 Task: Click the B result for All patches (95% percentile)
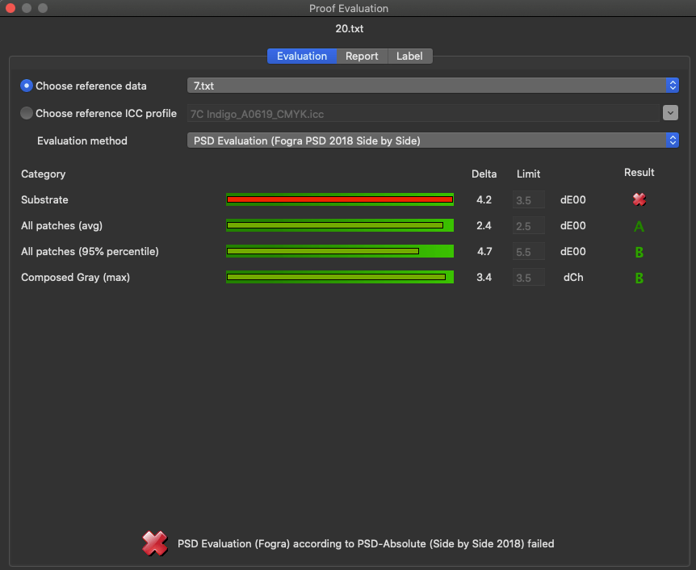[639, 252]
